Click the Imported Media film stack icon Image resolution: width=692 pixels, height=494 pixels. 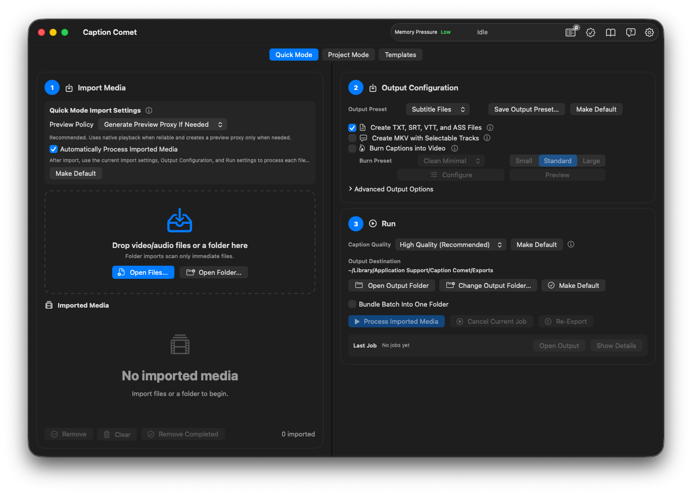coord(49,305)
